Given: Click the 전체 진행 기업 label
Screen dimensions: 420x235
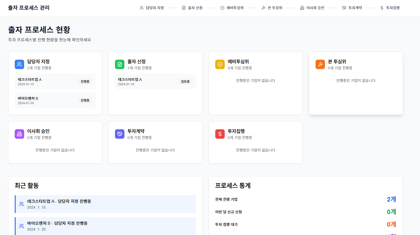Looking at the screenshot, I should click(226, 199).
